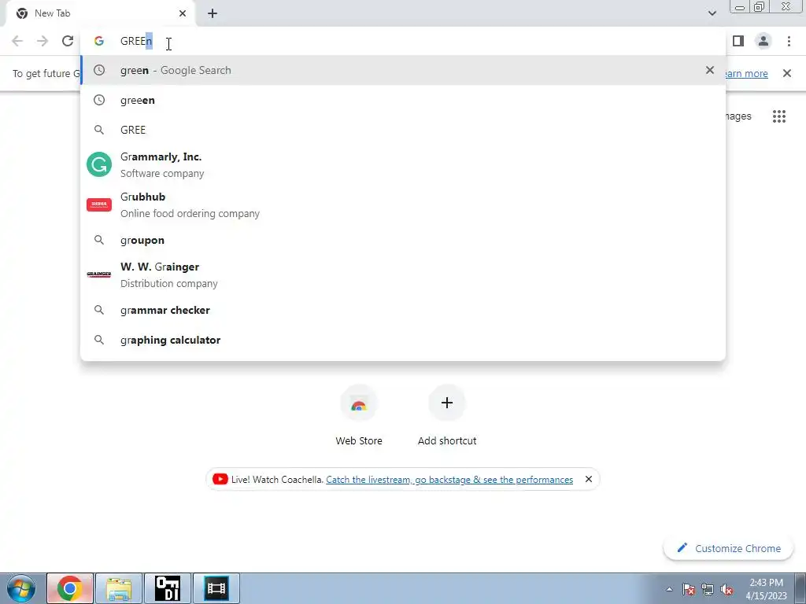Click the Action Center flag tray icon
The width and height of the screenshot is (806, 604).
(689, 589)
